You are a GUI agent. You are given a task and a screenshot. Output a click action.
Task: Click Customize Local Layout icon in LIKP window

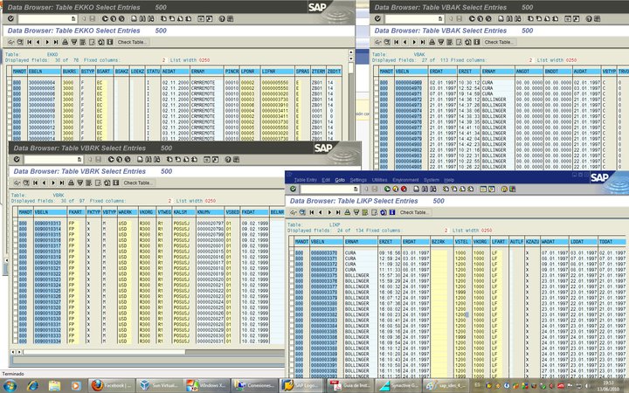coord(513,189)
